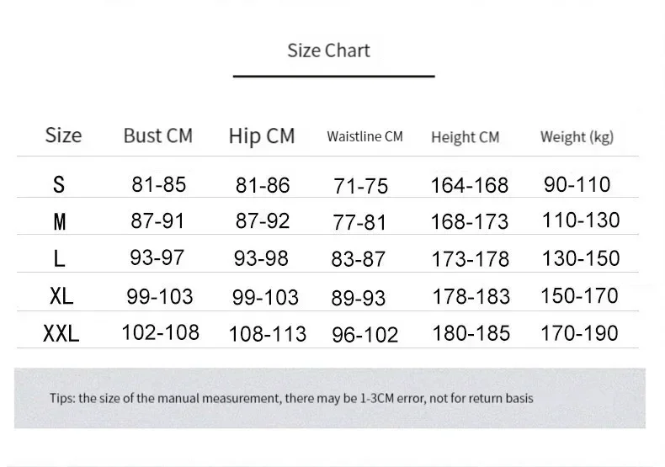
Task: Click the waistline value 83-87
Action: click(359, 258)
